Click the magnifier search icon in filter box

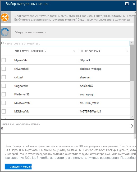[x=2, y=43]
